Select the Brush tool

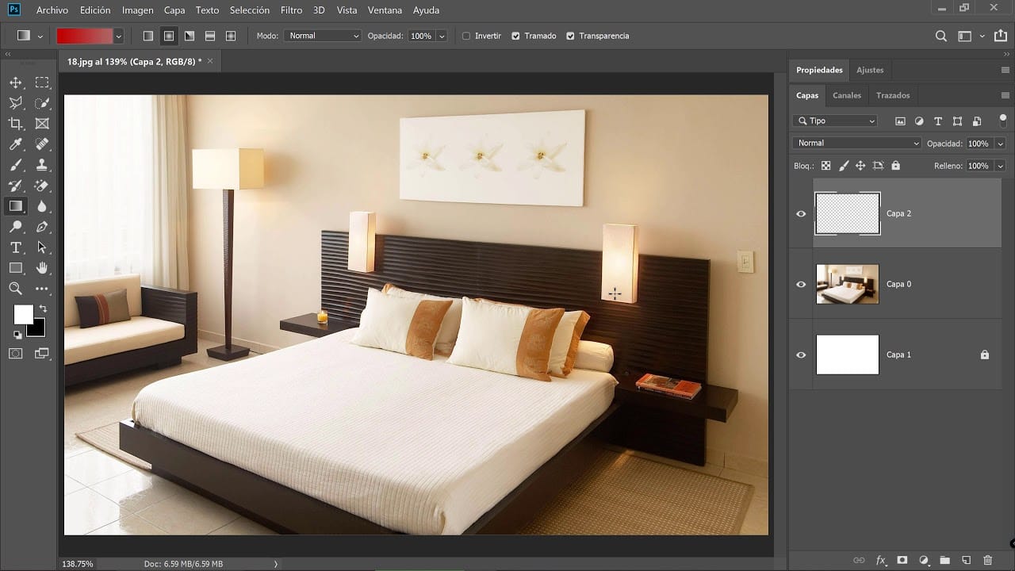point(16,165)
